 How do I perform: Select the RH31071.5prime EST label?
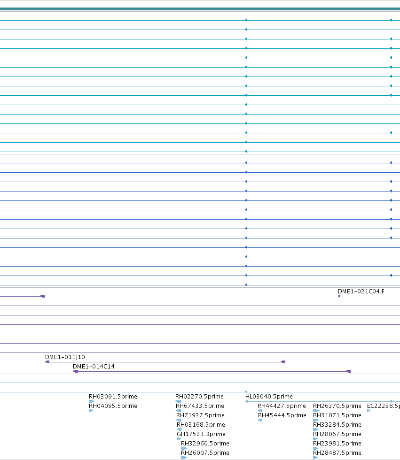[x=337, y=415]
